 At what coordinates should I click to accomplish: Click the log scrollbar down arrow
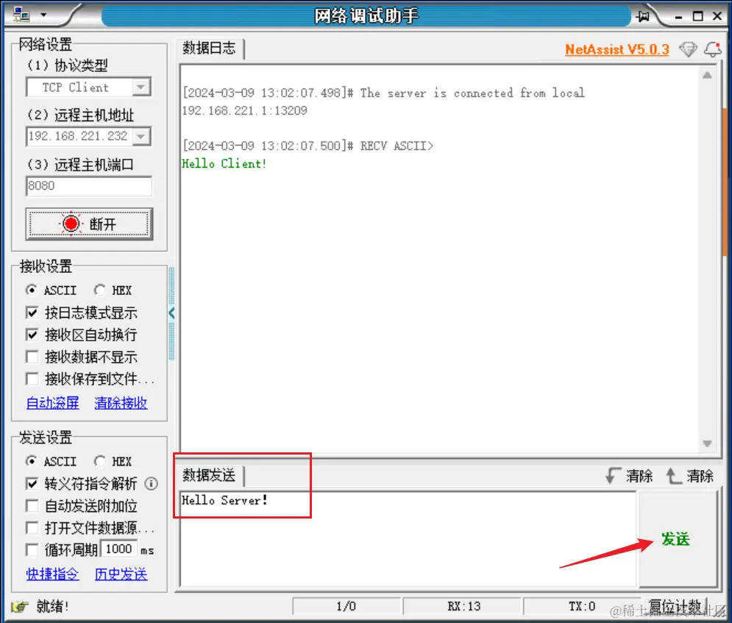point(707,444)
